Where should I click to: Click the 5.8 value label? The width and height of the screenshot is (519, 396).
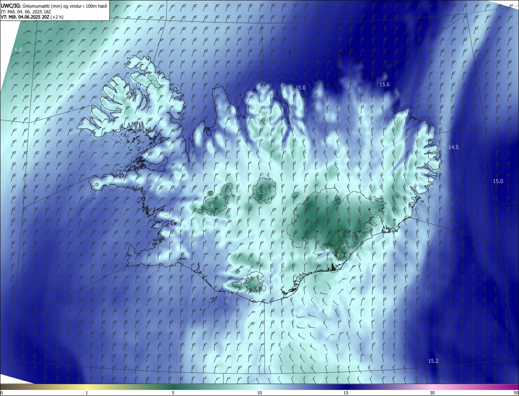pyautogui.click(x=210, y=207)
